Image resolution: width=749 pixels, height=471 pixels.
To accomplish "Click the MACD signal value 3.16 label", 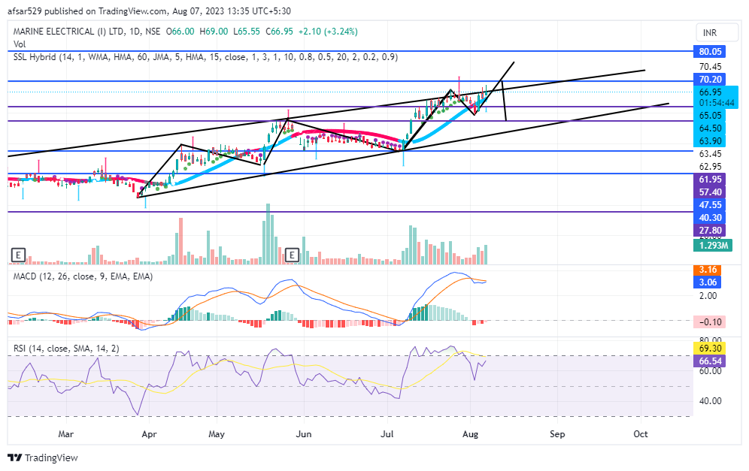I will [708, 270].
